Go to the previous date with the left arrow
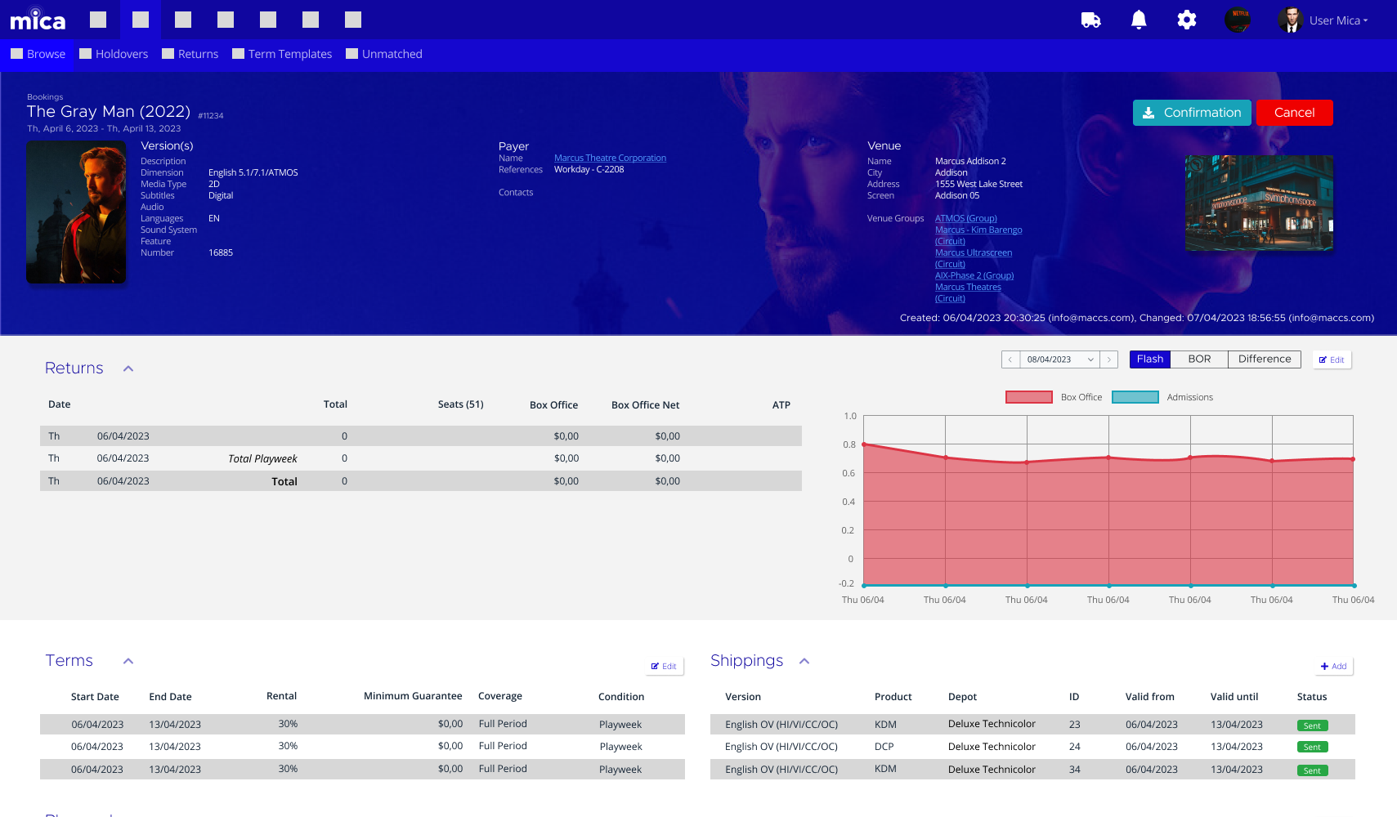Viewport: 1397px width, 817px height. click(x=1010, y=359)
